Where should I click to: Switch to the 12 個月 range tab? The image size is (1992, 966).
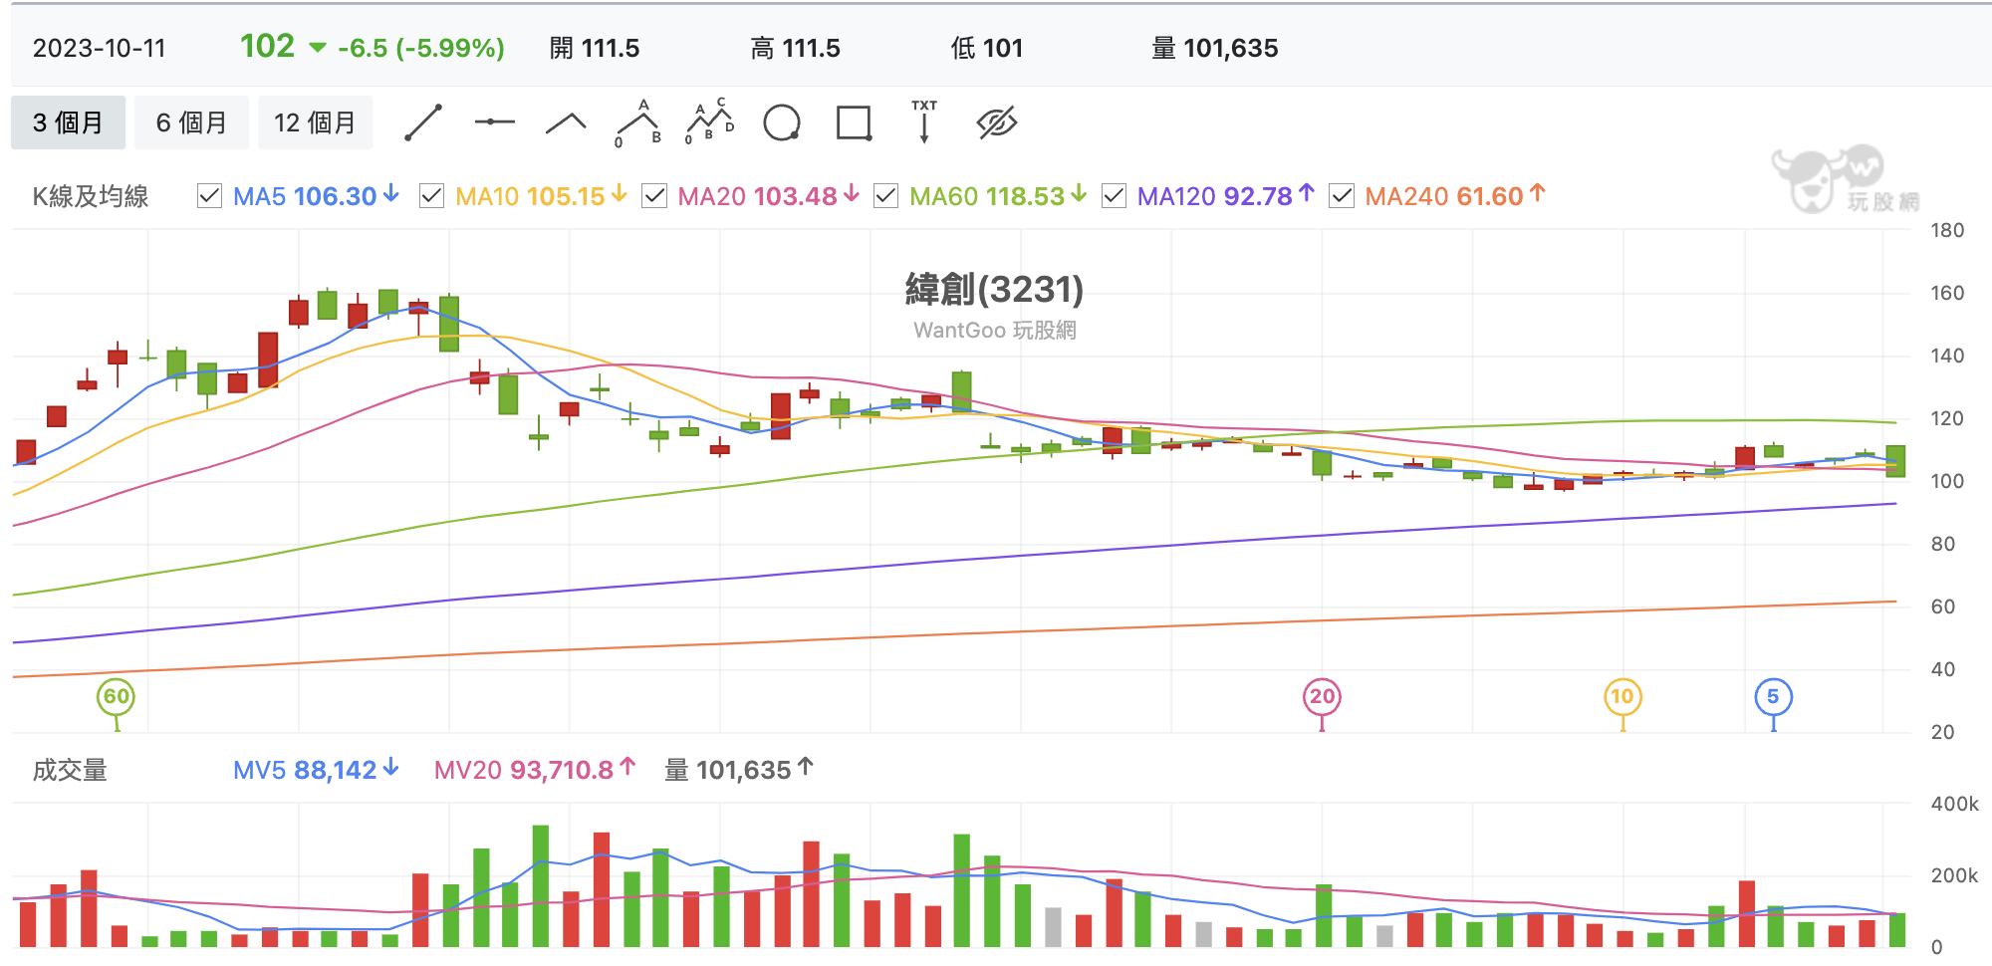315,122
